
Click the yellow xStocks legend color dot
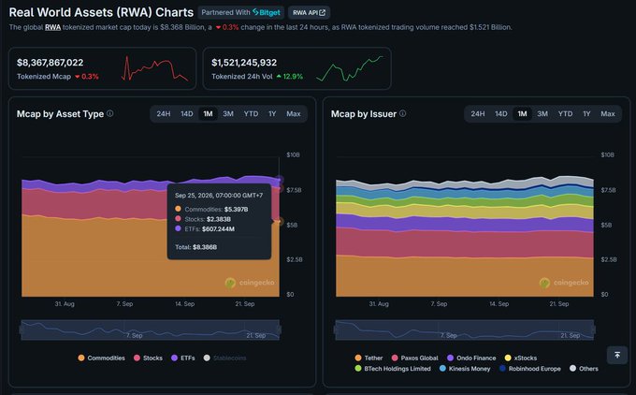click(508, 358)
